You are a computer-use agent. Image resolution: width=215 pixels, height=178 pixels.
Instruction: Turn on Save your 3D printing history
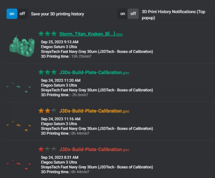point(12,14)
